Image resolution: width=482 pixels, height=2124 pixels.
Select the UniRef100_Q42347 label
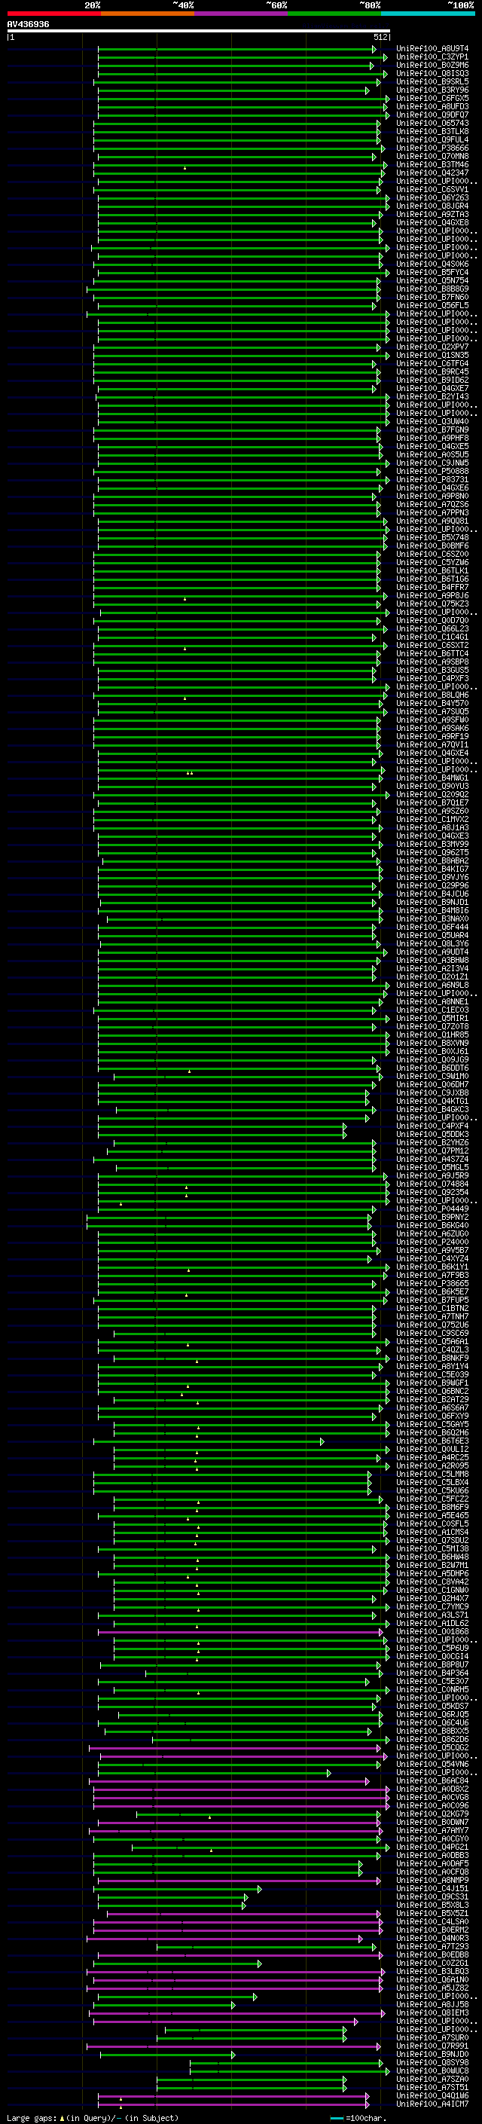[x=432, y=173]
